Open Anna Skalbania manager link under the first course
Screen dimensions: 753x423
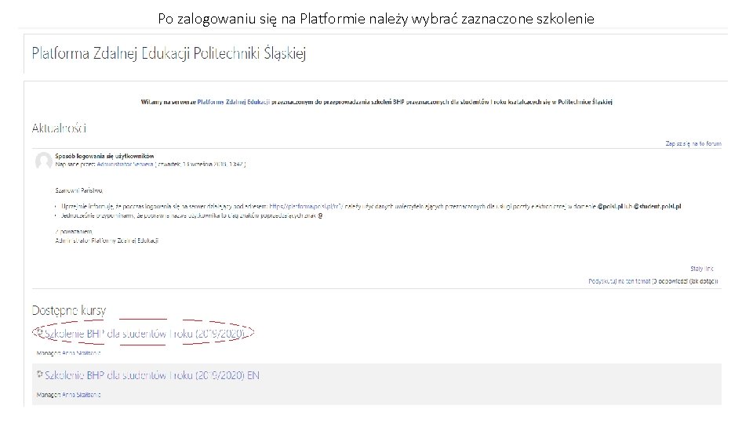coord(81,353)
